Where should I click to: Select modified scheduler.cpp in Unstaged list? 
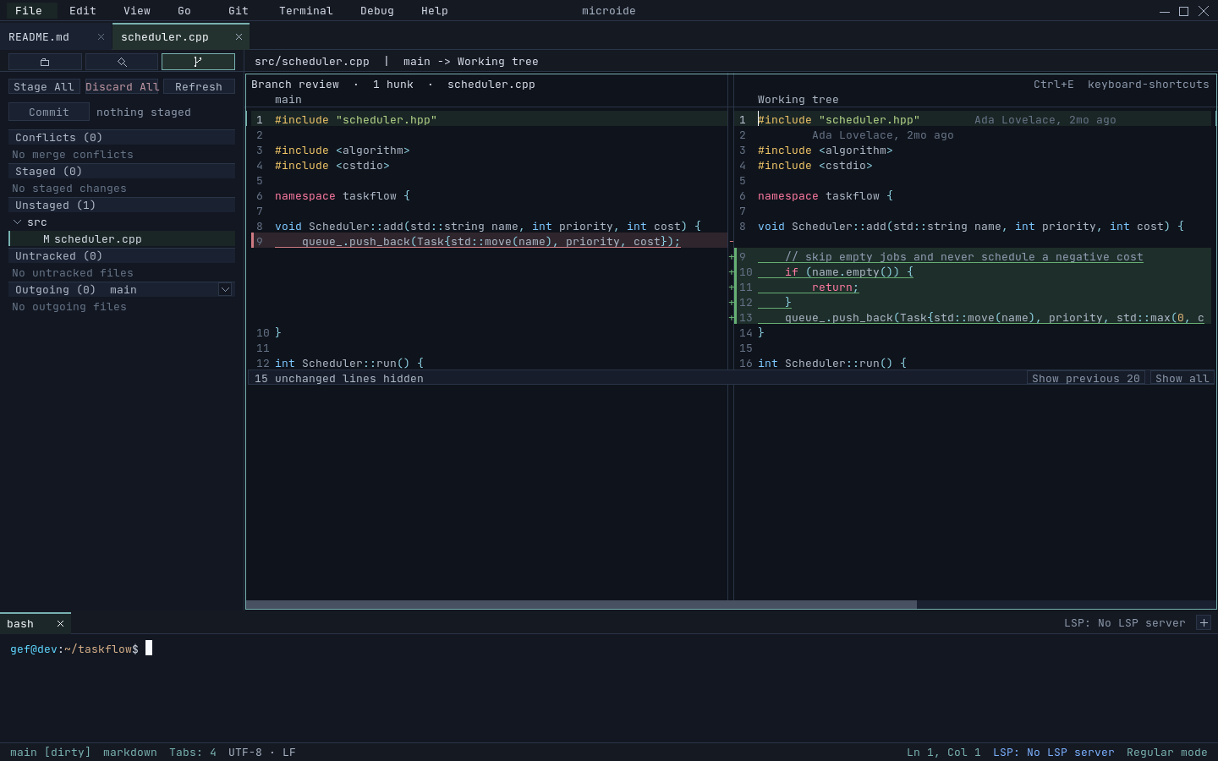(122, 239)
